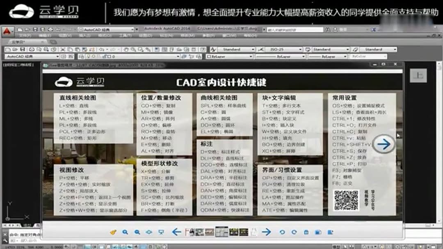Click the 上 button on the right side
Screen dimensions: 443x249
pyautogui.click(x=419, y=76)
